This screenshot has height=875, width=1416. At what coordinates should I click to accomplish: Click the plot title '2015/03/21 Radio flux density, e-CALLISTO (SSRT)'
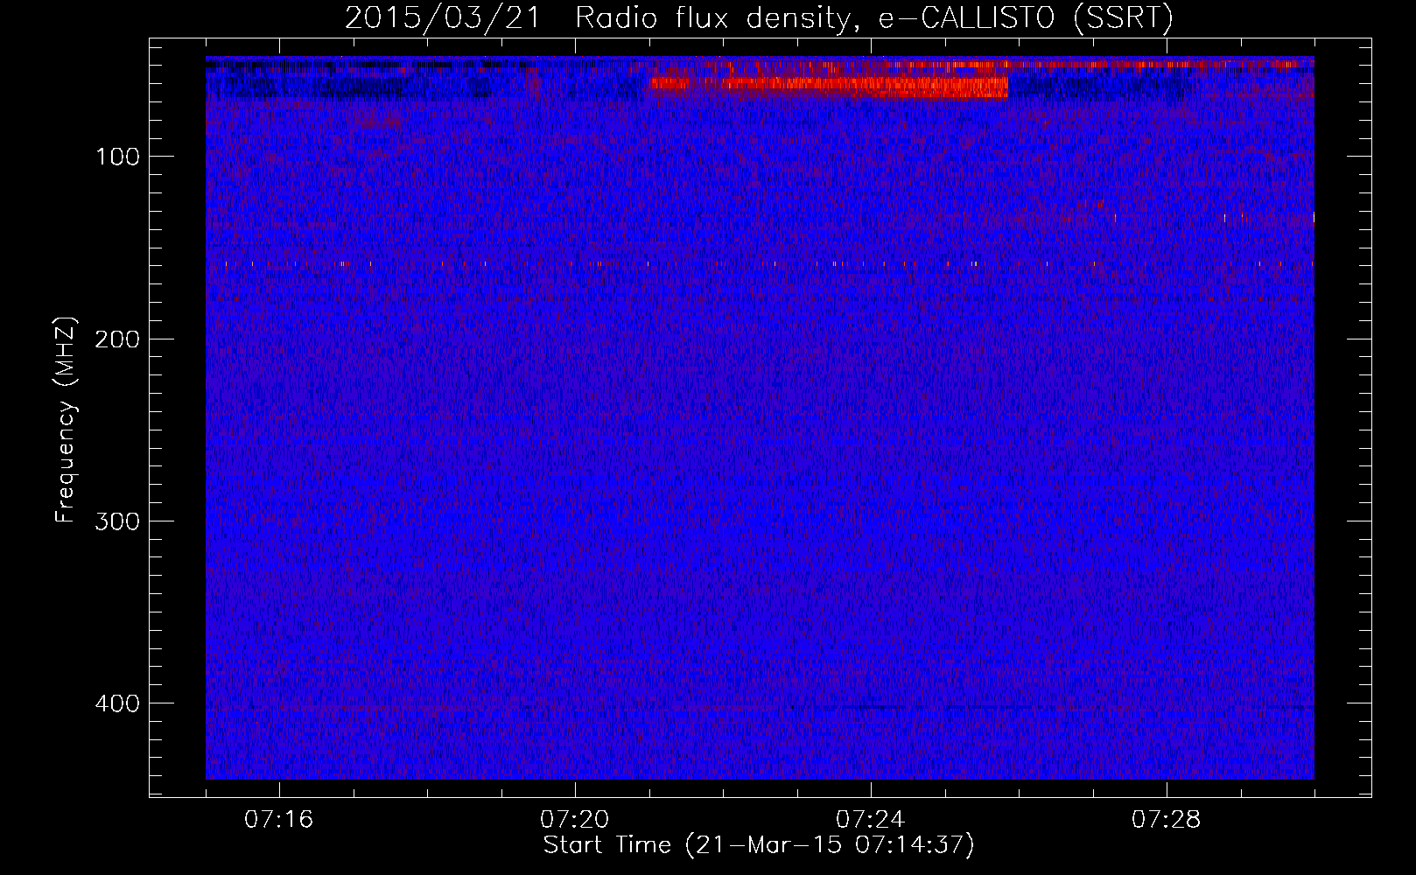[x=759, y=17]
